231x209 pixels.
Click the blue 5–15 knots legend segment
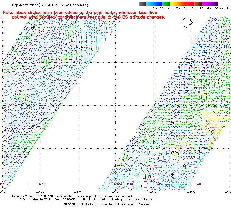coord(154,4)
